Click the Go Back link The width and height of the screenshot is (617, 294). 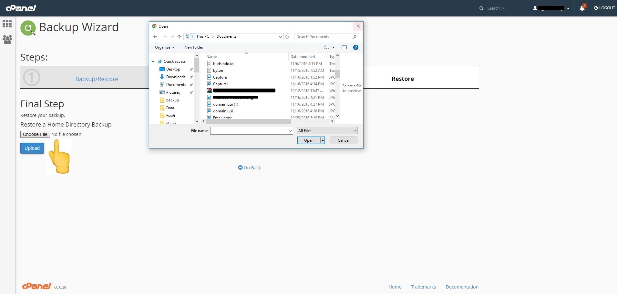pos(250,168)
